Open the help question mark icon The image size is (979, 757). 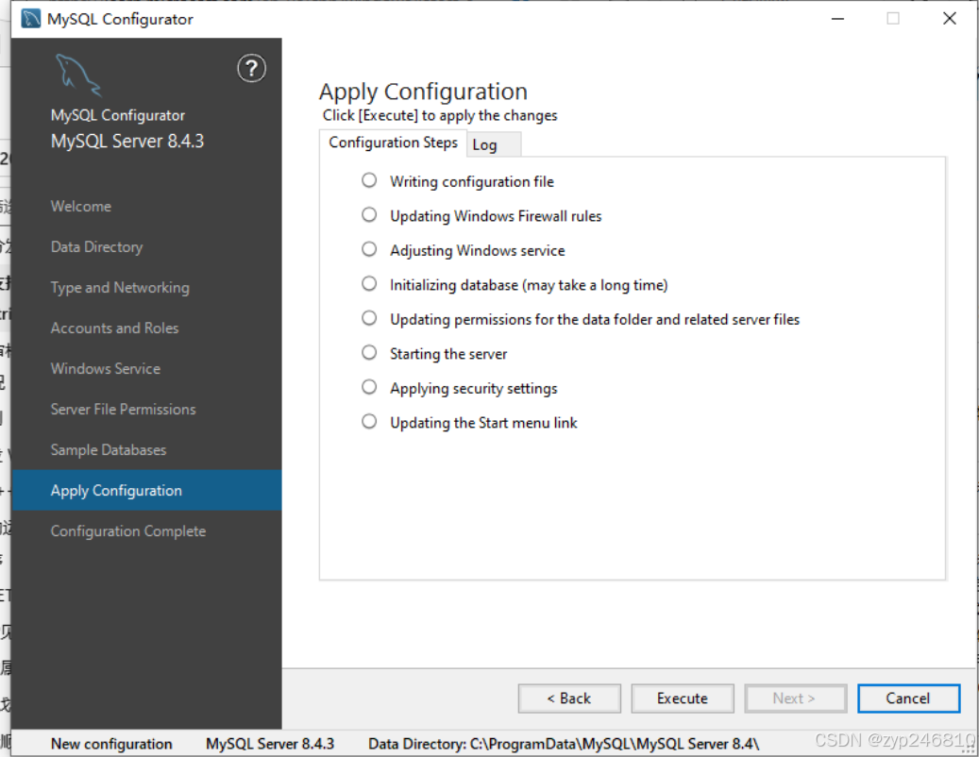coord(252,68)
